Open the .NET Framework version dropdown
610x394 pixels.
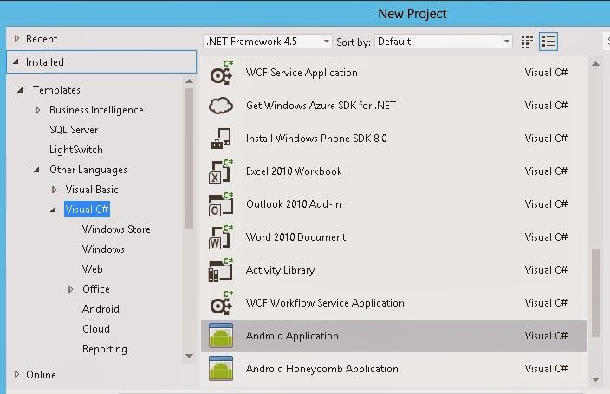[x=267, y=42]
